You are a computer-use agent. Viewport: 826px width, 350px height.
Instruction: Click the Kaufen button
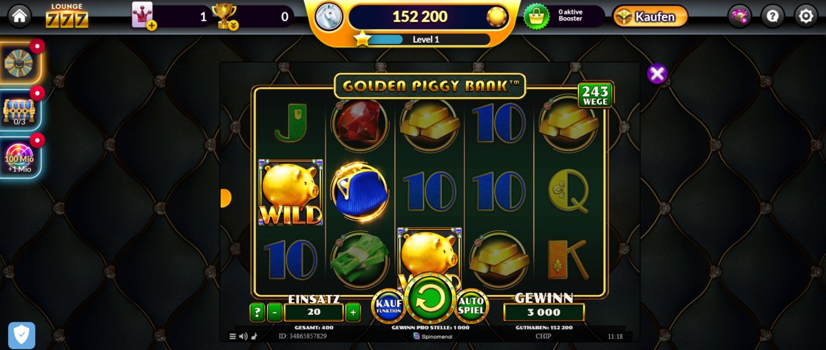(650, 16)
